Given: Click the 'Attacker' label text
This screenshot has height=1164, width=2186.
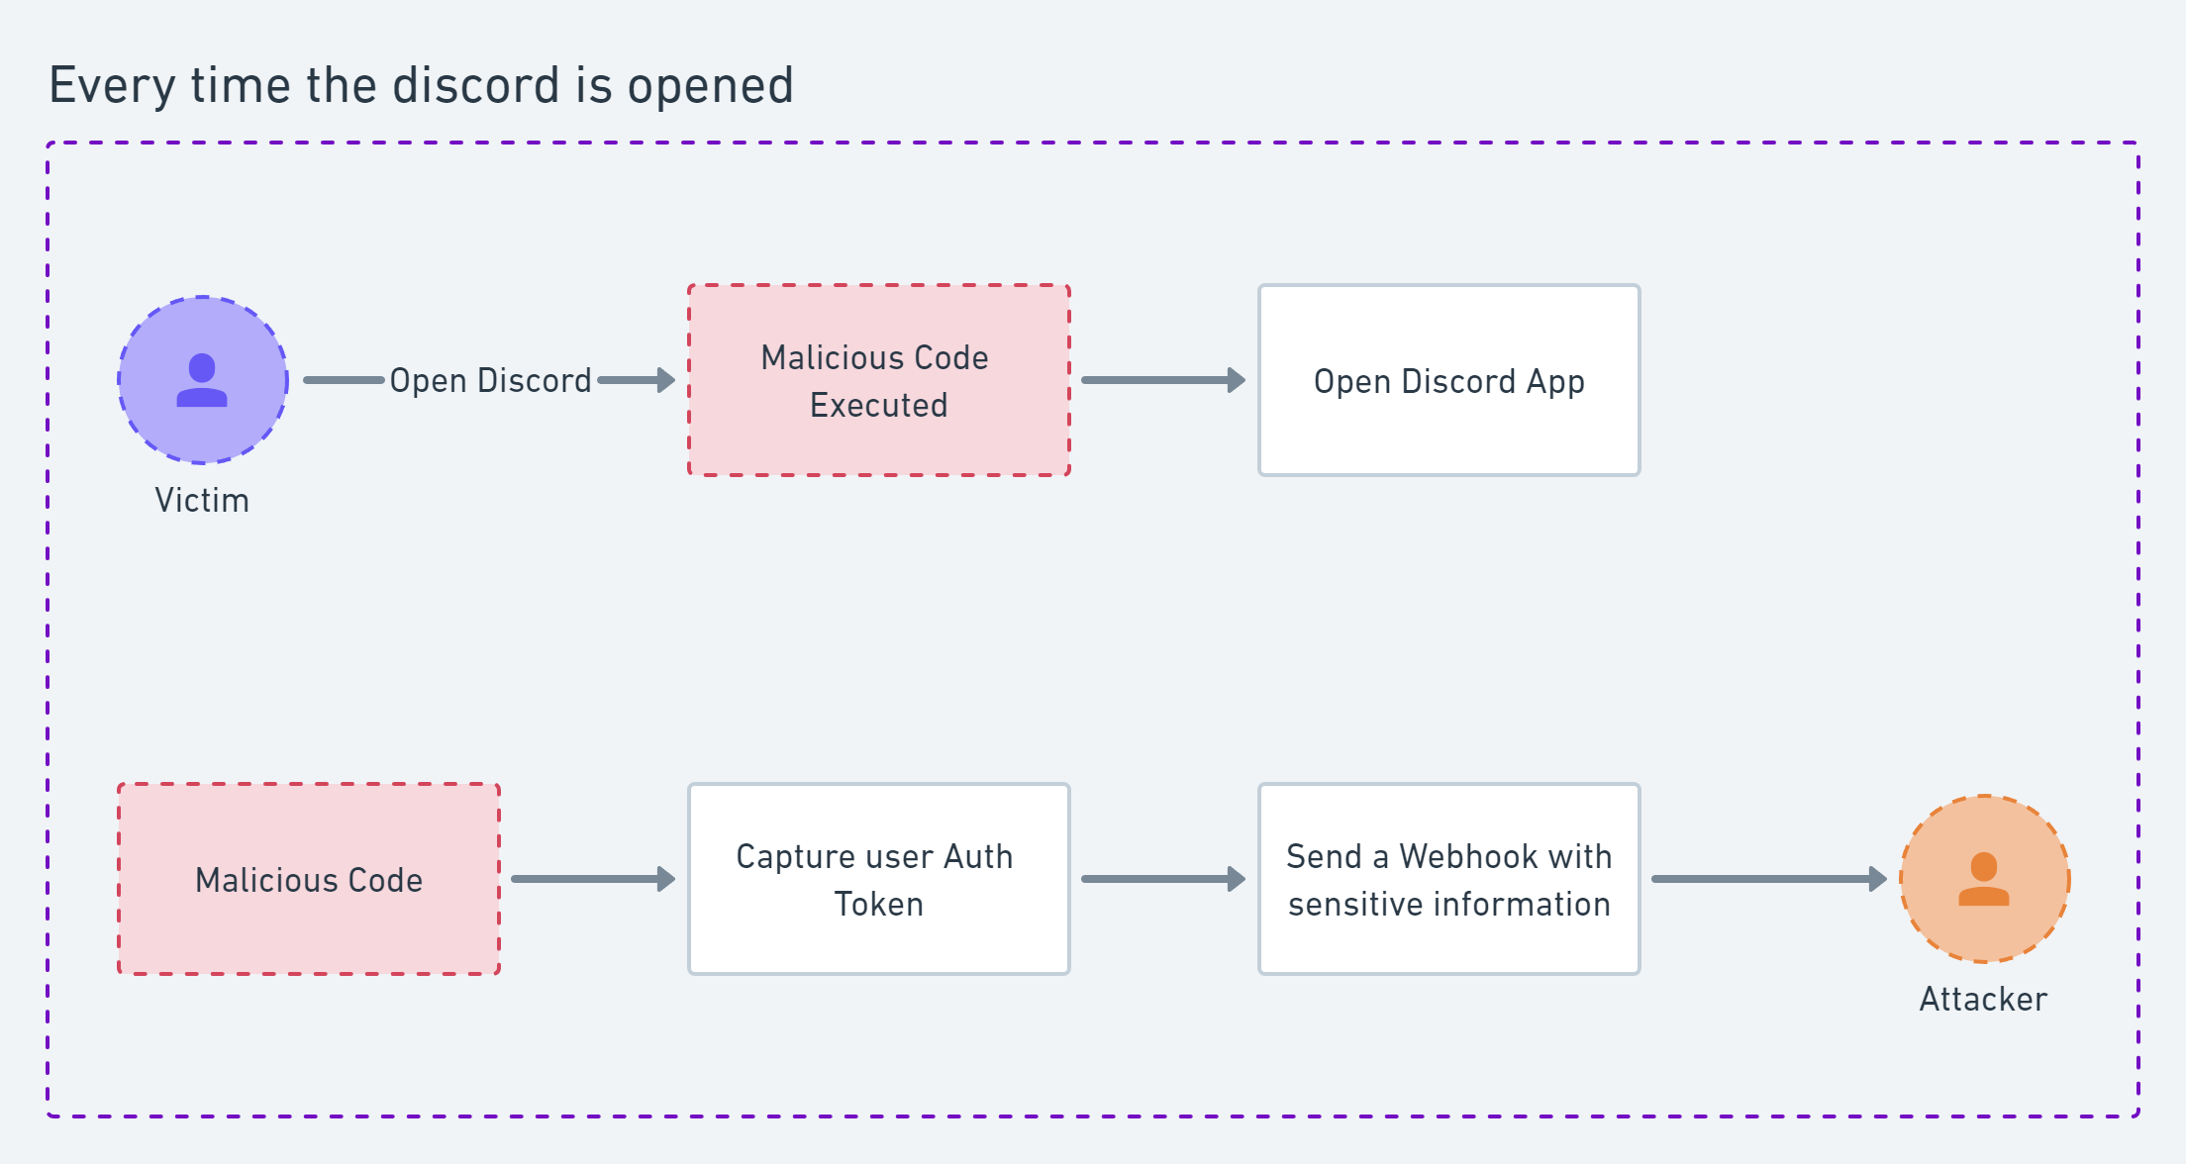Looking at the screenshot, I should point(1983,999).
